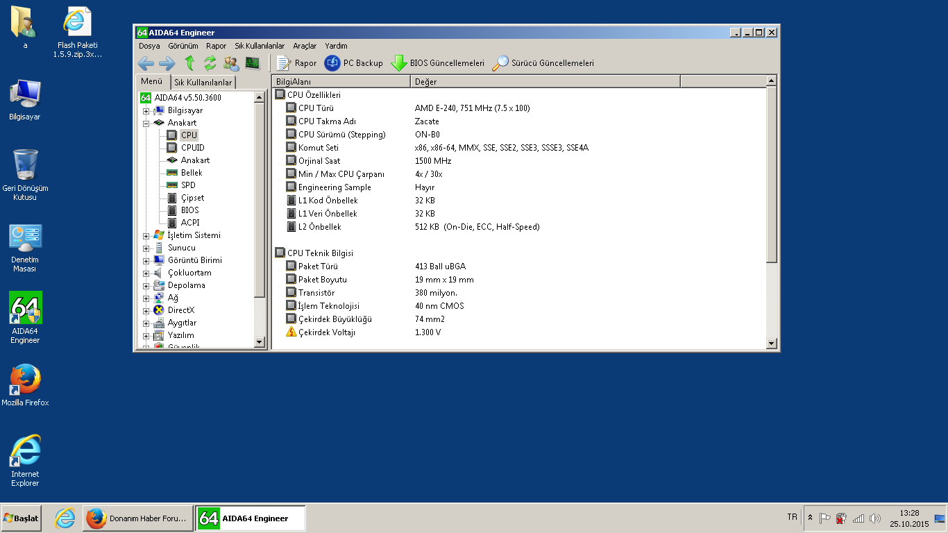Viewport: 948px width, 533px height.
Task: Open the Araçlar menu
Action: click(305, 46)
